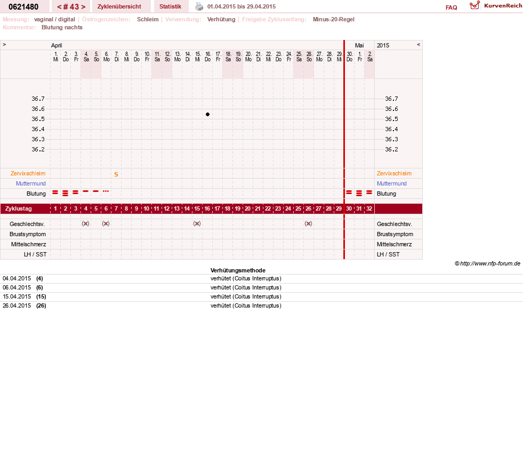Screen dimensions: 523x451
Task: Click the bleeding symbol on cycle day 30
Action: coord(349,192)
